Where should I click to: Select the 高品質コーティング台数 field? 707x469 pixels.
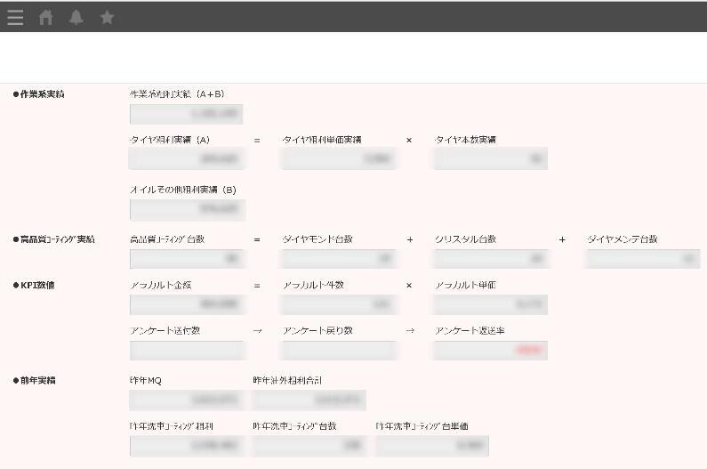186,259
